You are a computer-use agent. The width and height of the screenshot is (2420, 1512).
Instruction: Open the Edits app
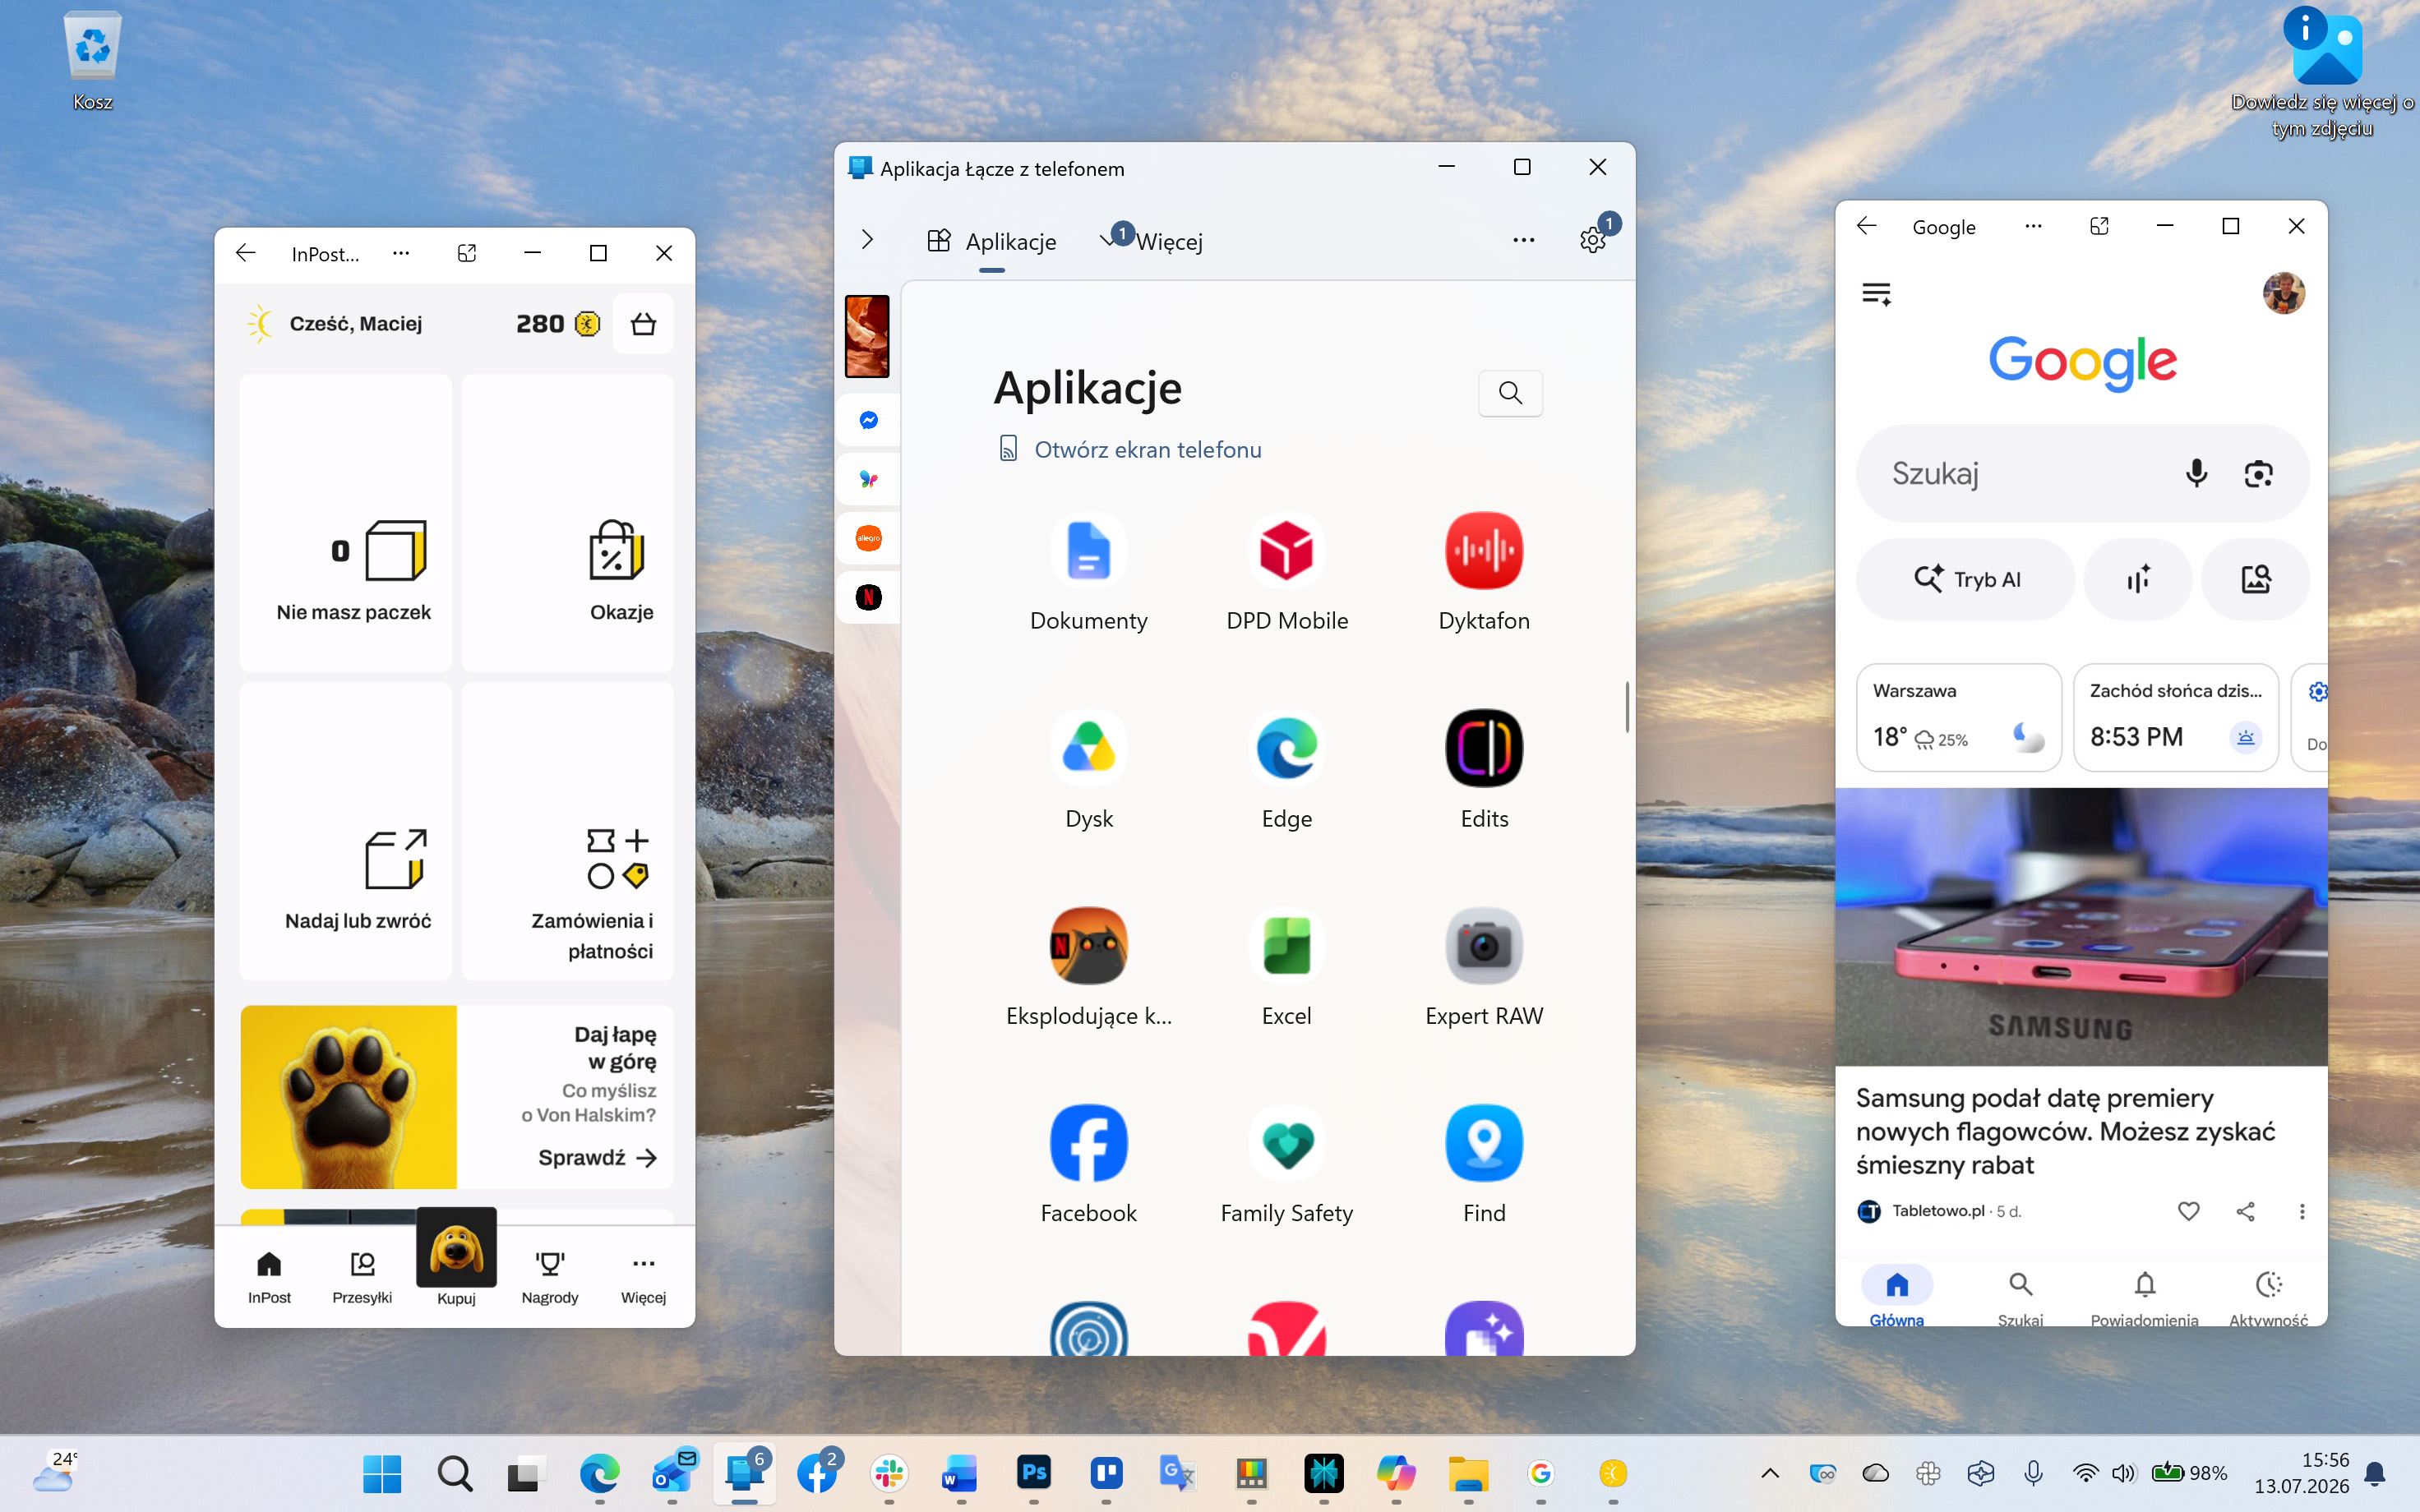pyautogui.click(x=1484, y=771)
